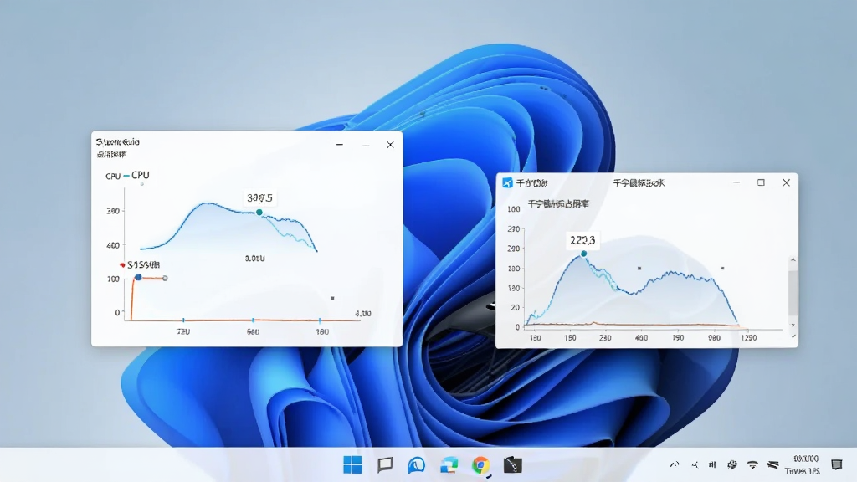The image size is (857, 482).
Task: Close the right chart window
Action: click(786, 182)
